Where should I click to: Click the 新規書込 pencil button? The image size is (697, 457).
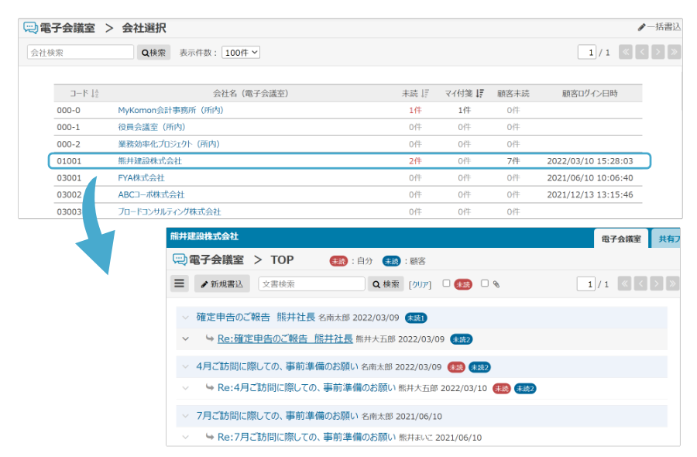click(x=221, y=284)
